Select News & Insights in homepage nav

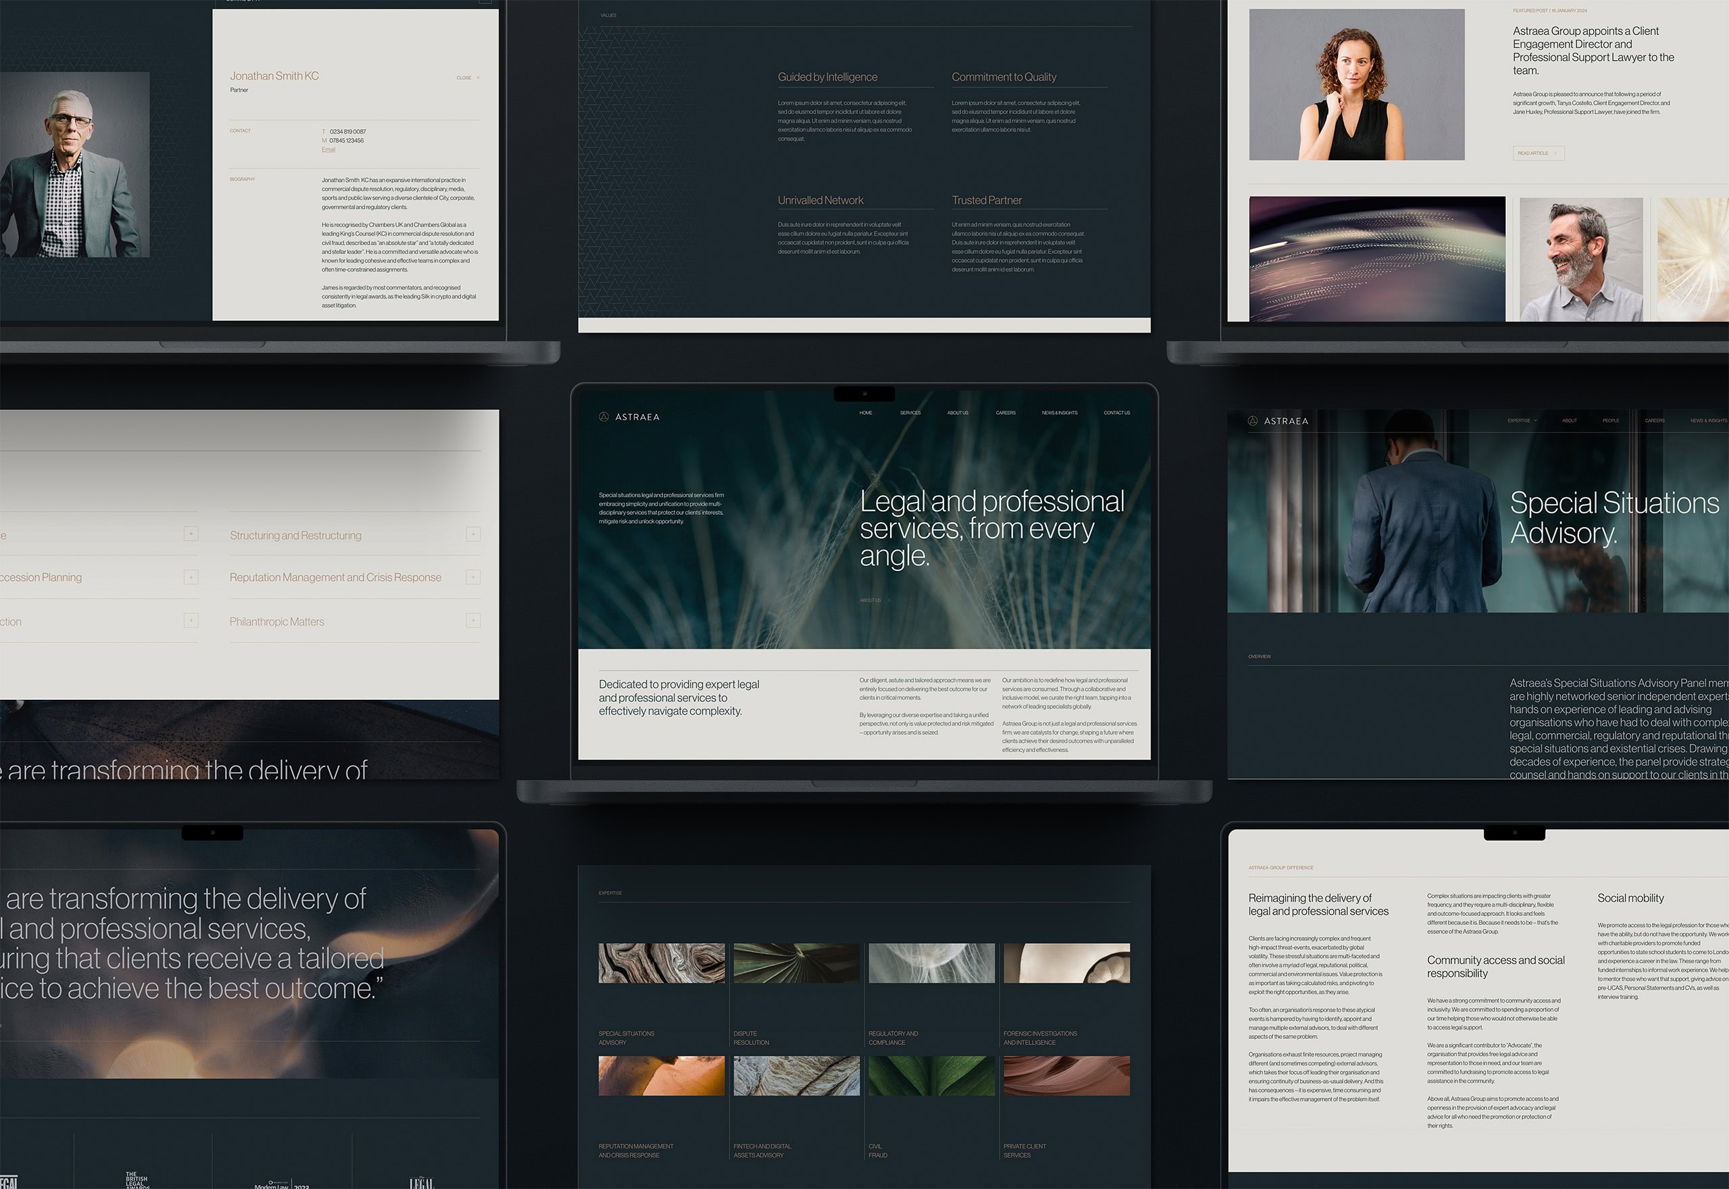[1059, 413]
